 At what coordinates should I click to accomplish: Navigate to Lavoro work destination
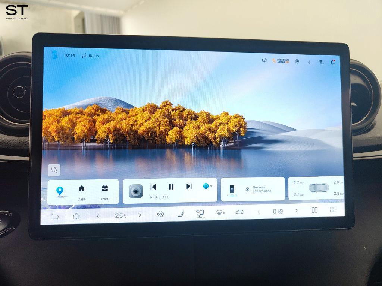pos(105,193)
